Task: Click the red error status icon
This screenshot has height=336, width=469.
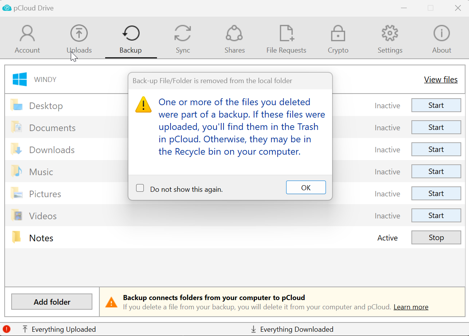Action: [x=7, y=329]
